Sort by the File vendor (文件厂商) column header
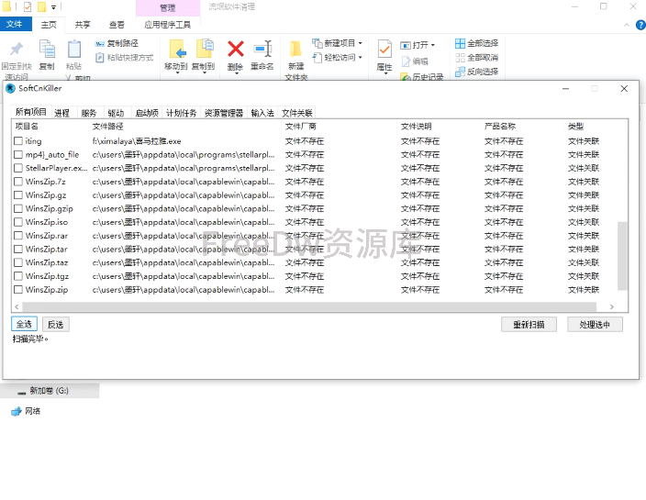This screenshot has width=646, height=500. 340,127
